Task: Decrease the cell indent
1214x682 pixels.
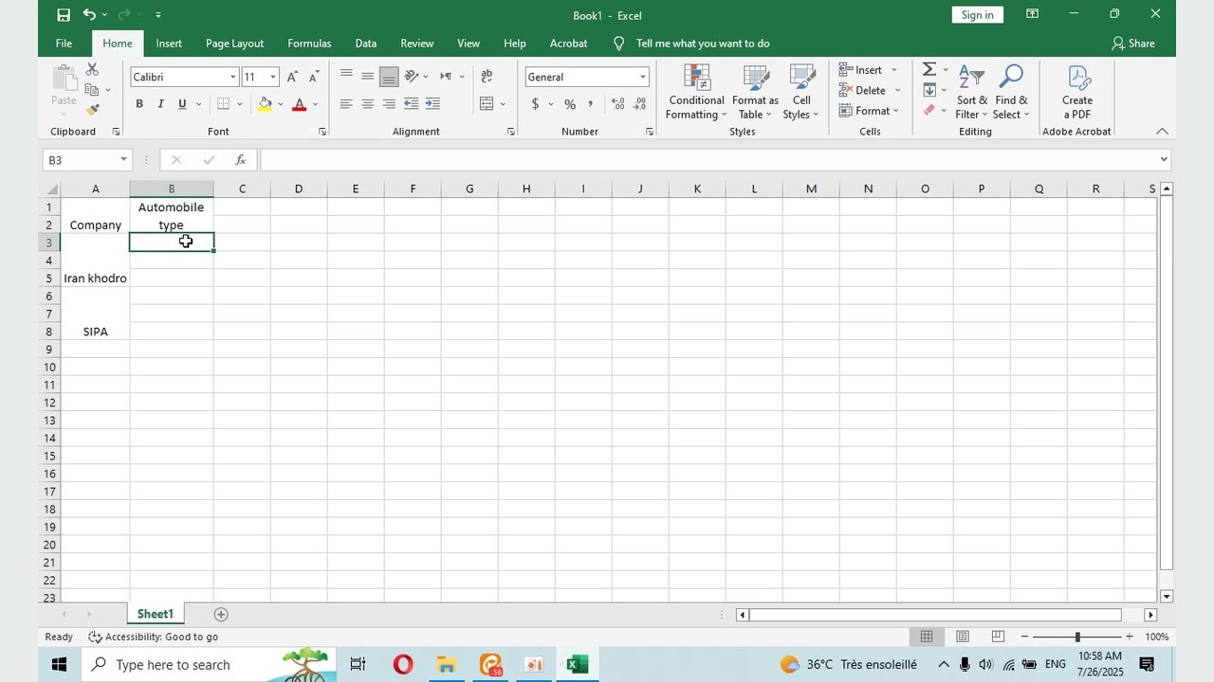Action: (412, 104)
